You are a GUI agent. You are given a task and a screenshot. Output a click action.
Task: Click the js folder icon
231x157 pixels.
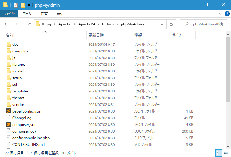coord(9,58)
